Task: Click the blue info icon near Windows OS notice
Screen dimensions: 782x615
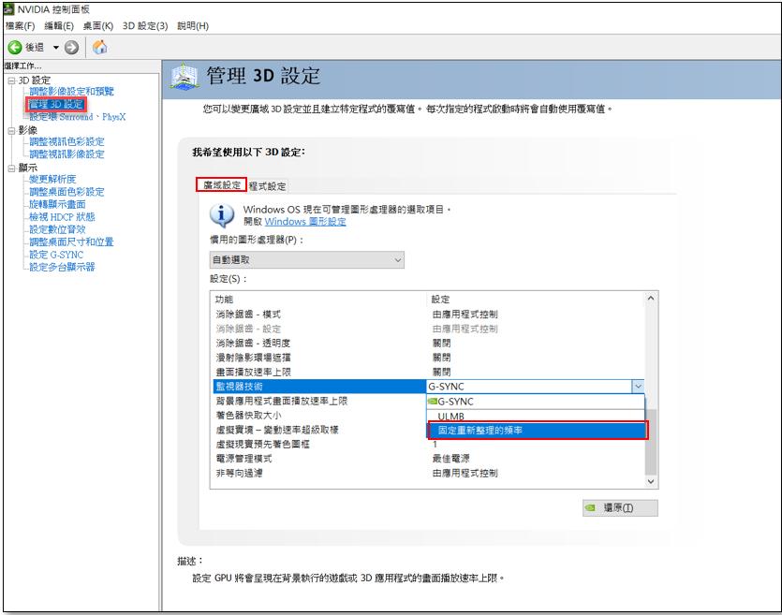Action: point(222,215)
